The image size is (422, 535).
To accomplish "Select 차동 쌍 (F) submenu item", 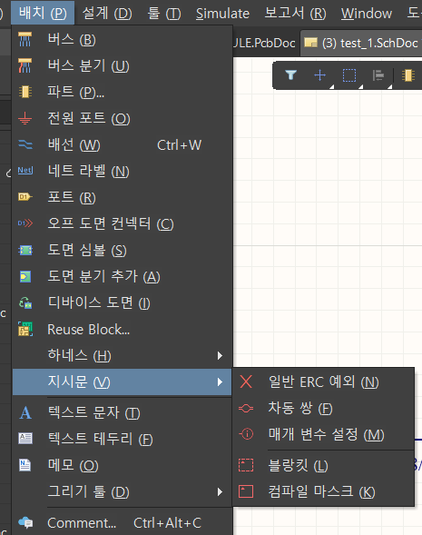I will coord(323,408).
